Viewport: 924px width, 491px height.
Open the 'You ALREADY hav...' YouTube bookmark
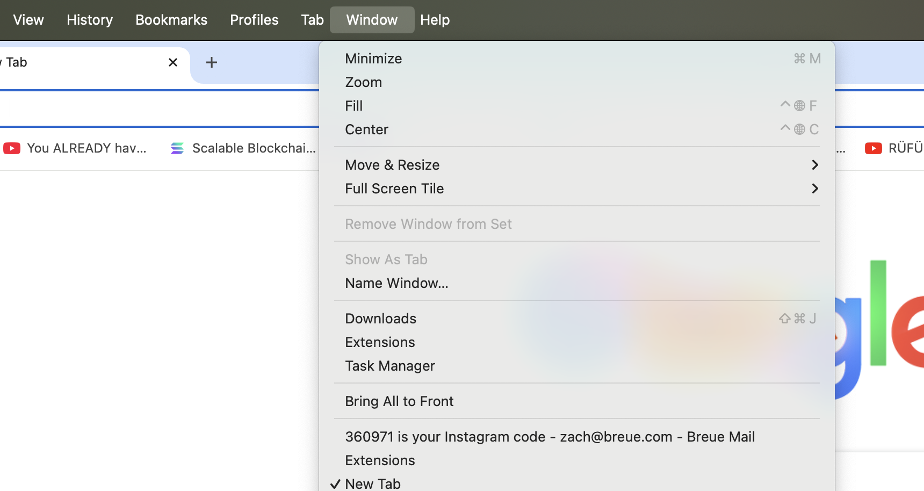tap(75, 148)
